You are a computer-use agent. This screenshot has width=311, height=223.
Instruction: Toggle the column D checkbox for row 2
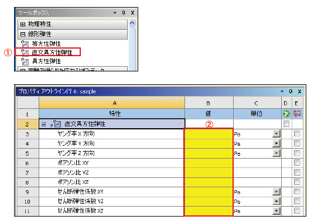click(x=286, y=124)
